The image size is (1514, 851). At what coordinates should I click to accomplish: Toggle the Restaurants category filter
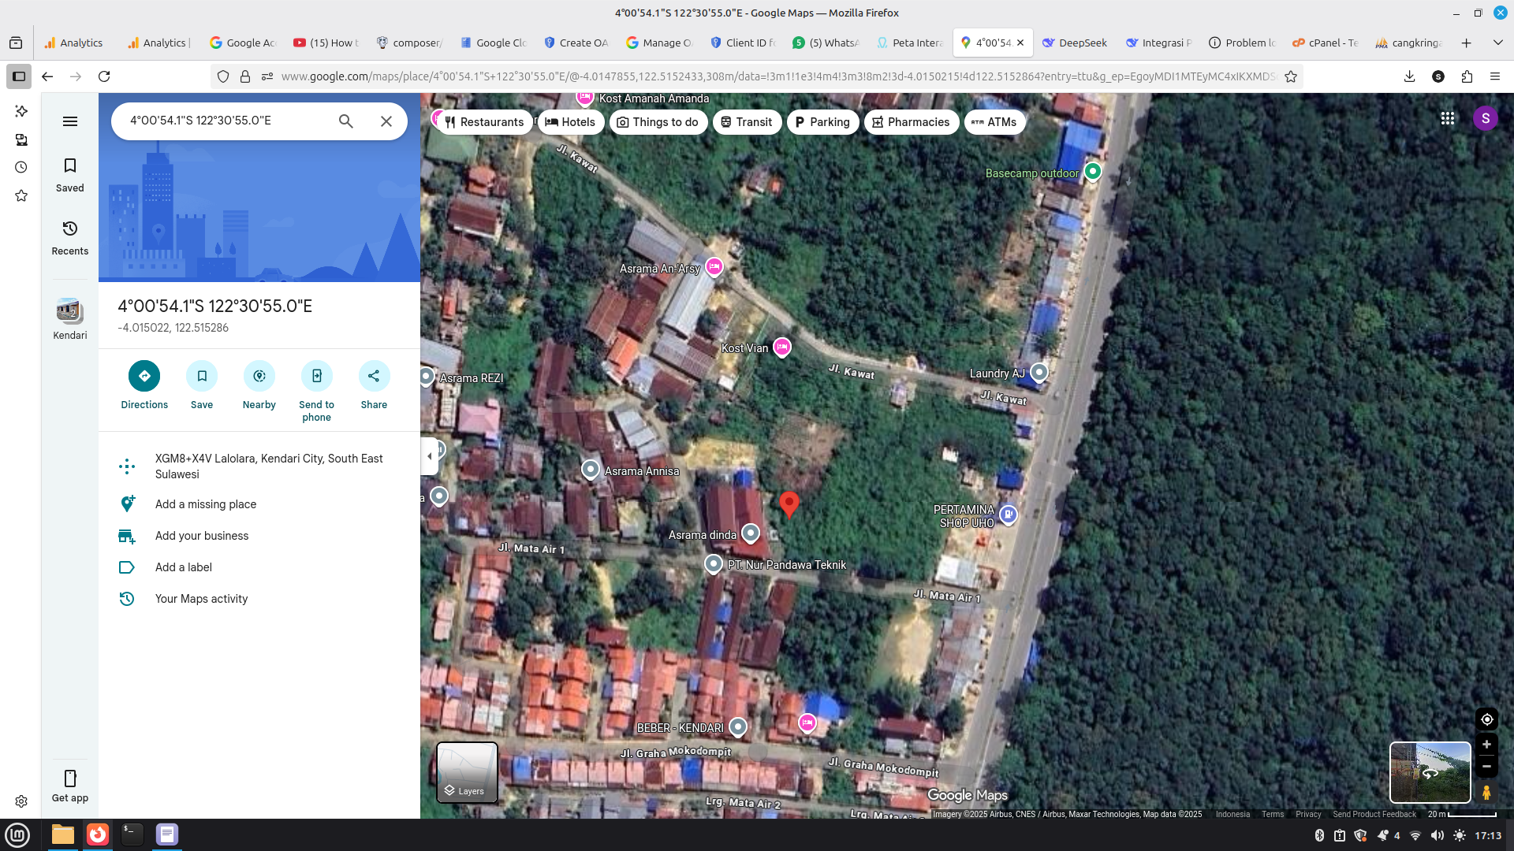coord(483,121)
